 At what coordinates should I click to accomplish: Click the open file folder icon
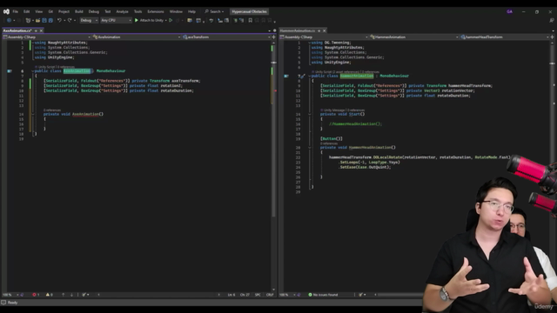(37, 21)
